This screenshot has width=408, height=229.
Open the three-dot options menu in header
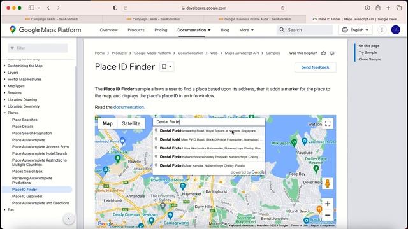pyautogui.click(x=382, y=30)
